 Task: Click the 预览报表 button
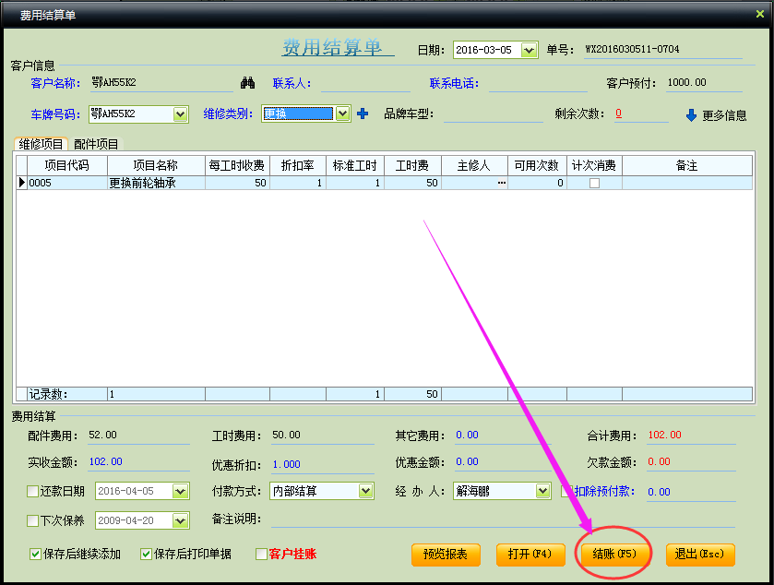coord(446,555)
